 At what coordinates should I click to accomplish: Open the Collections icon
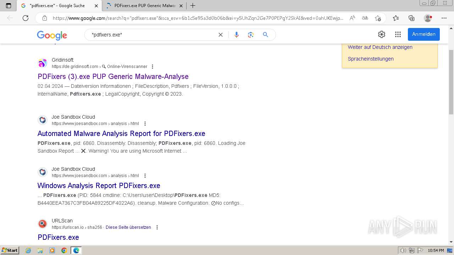(411, 18)
